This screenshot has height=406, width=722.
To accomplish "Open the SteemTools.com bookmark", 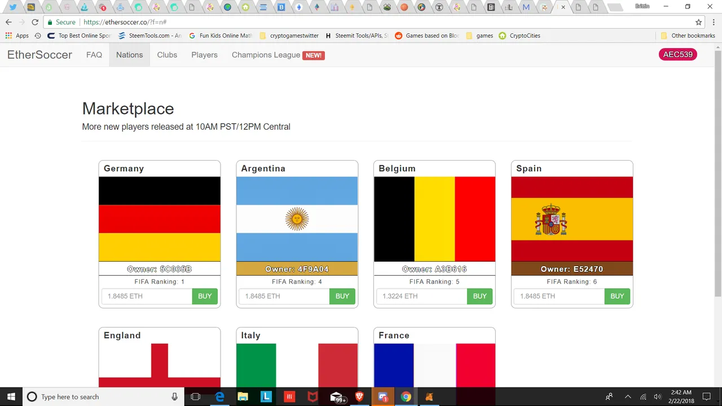I will coord(149,36).
